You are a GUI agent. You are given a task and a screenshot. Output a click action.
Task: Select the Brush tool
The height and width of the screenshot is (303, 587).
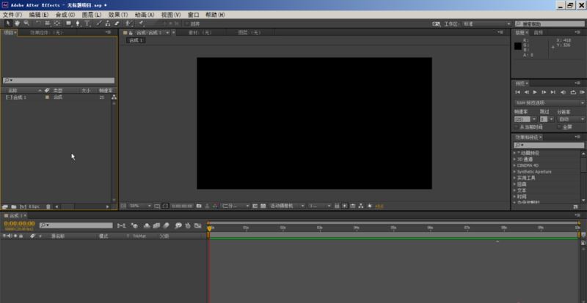tap(99, 23)
